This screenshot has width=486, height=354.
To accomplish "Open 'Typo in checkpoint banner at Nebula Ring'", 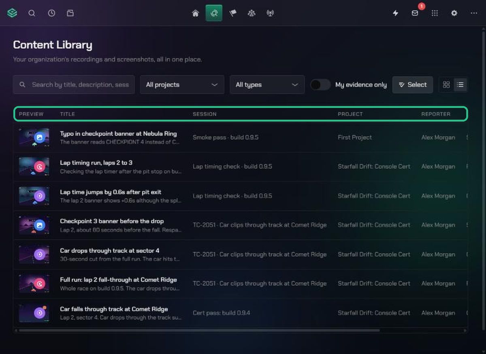I will 118,133.
